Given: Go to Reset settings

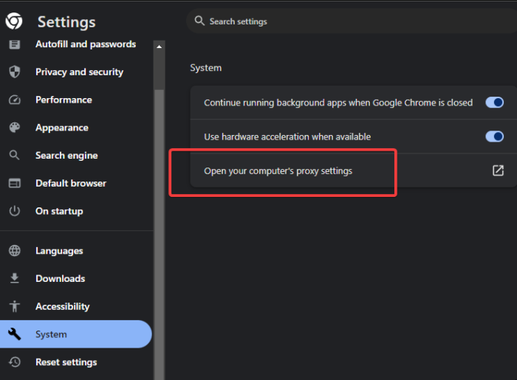Looking at the screenshot, I should 66,362.
